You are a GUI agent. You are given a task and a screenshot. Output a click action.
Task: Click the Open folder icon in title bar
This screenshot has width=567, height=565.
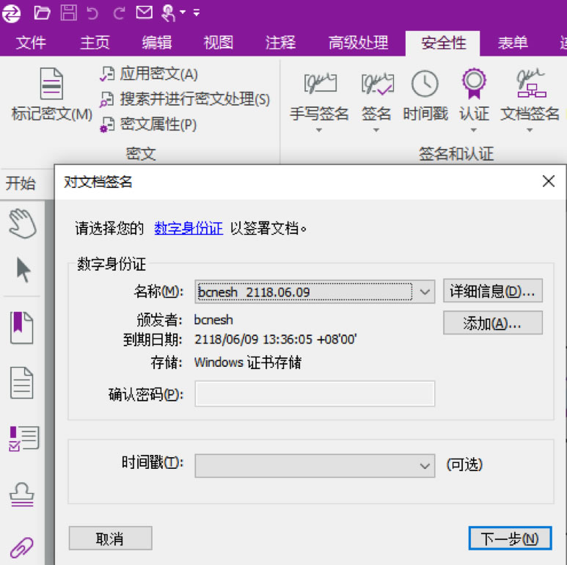click(43, 12)
